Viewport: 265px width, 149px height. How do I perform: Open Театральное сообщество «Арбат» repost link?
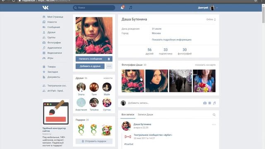click(x=153, y=135)
